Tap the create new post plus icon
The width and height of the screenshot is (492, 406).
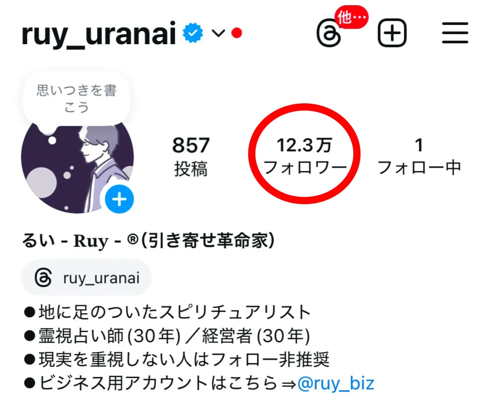(x=392, y=33)
